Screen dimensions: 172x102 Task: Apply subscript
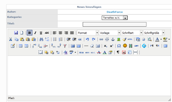[x=105, y=46]
